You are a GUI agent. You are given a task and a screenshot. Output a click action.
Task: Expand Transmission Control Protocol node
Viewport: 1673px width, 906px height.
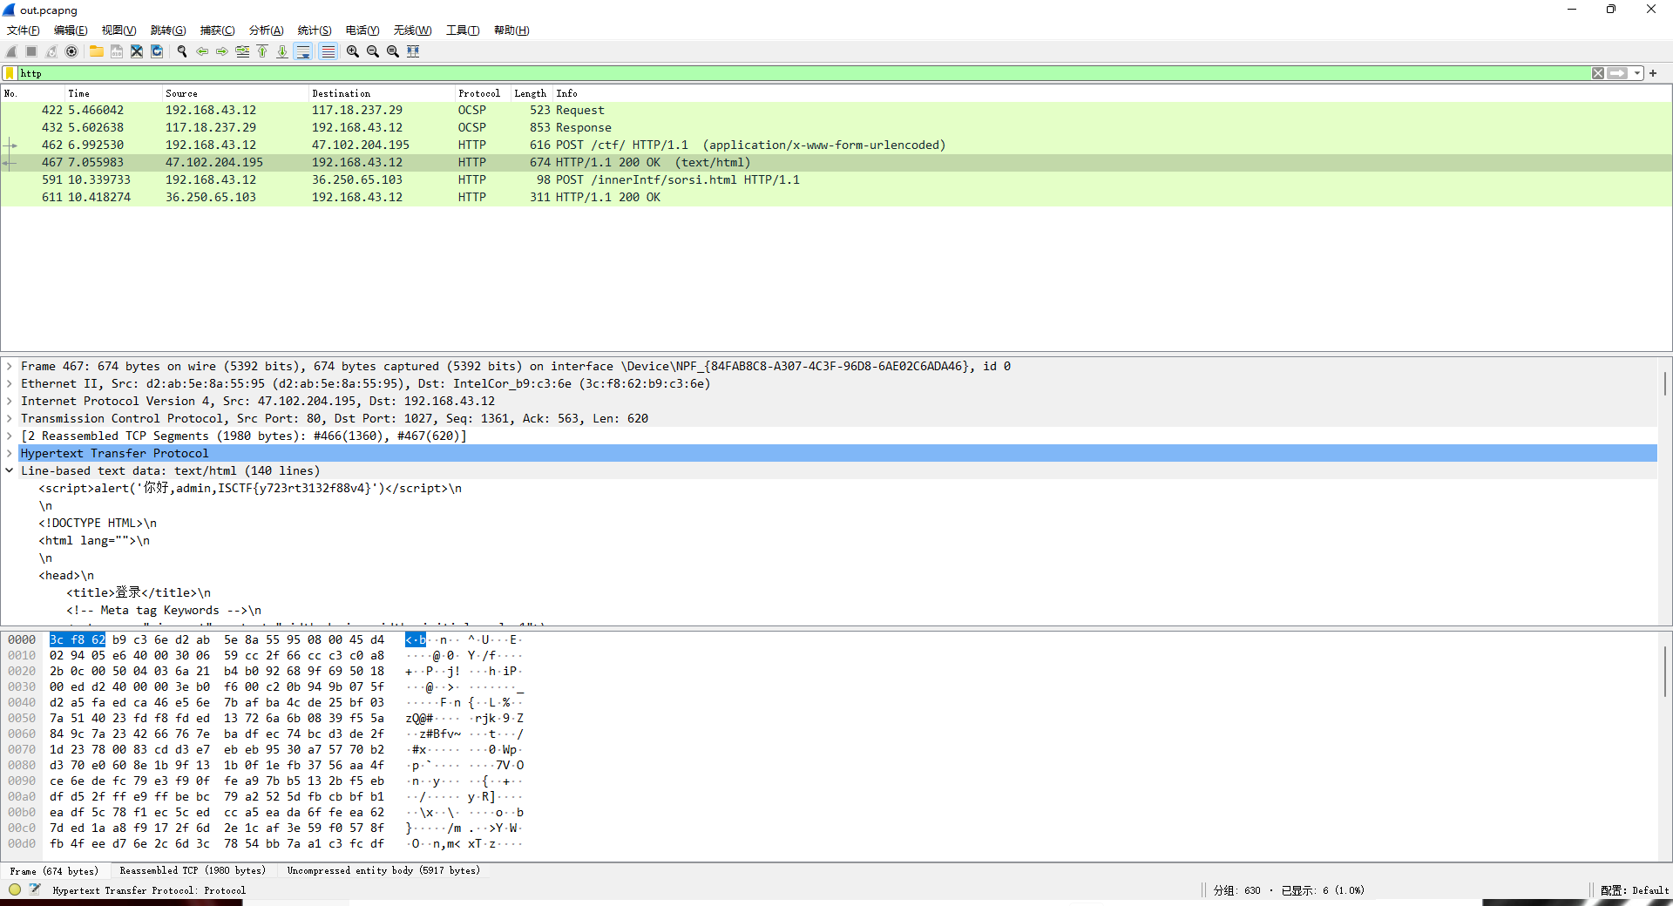[10, 419]
